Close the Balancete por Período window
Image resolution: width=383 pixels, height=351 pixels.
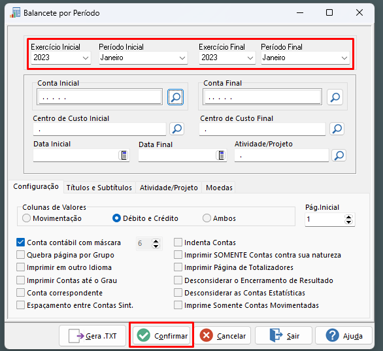point(359,12)
